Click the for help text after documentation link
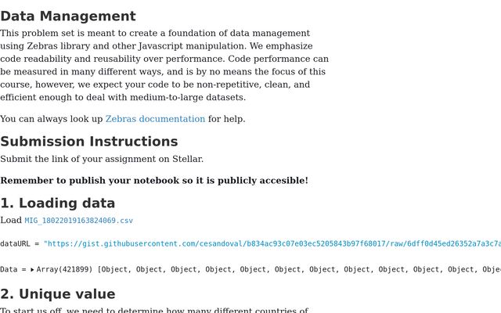 coord(226,119)
